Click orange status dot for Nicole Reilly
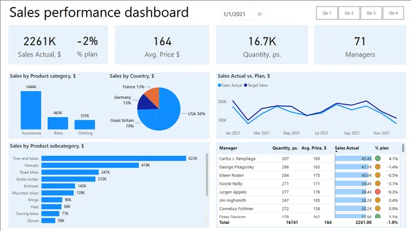The width and height of the screenshot is (411, 231). click(378, 184)
